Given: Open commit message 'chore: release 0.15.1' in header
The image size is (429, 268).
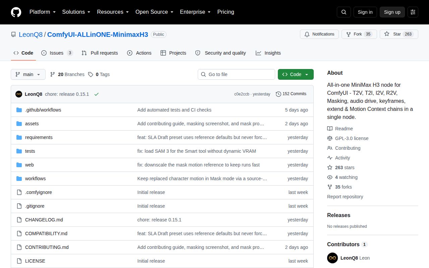Looking at the screenshot, I should click(67, 94).
